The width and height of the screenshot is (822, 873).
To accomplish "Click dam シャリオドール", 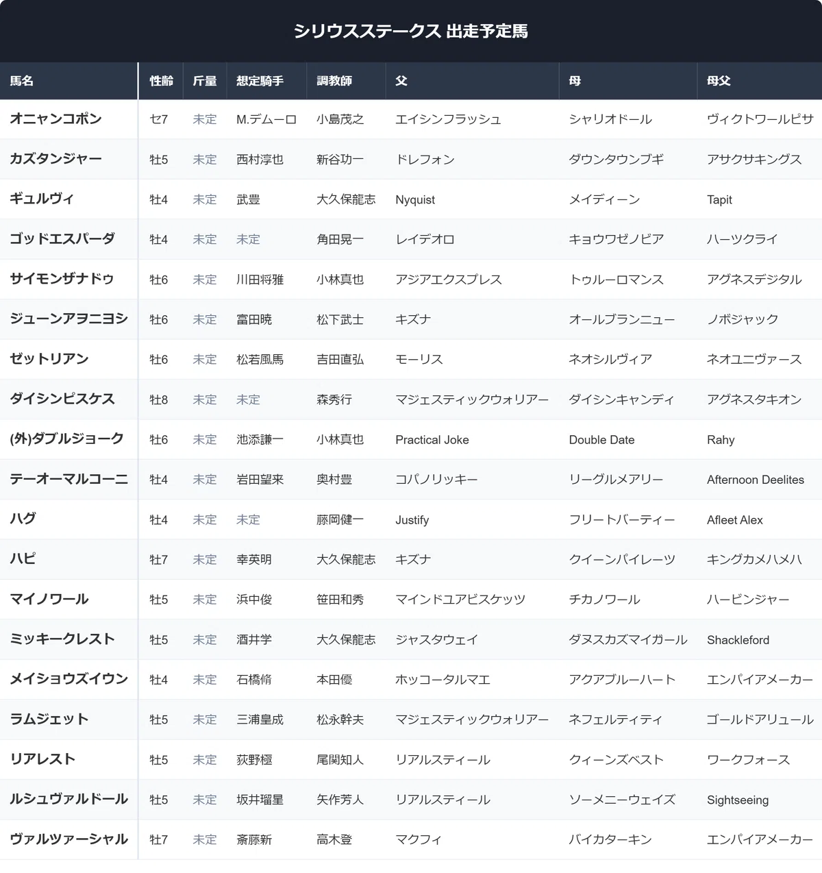I will pos(610,119).
